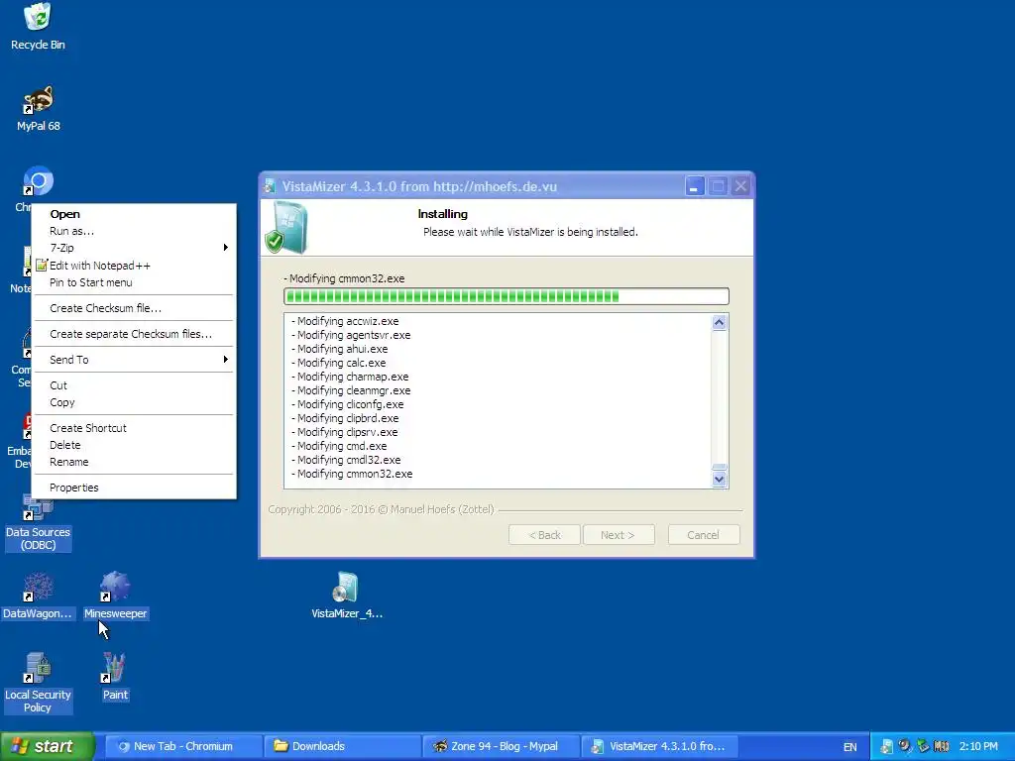Click the 2:10 PM taskbar clock
Image resolution: width=1015 pixels, height=761 pixels.
pyautogui.click(x=978, y=746)
